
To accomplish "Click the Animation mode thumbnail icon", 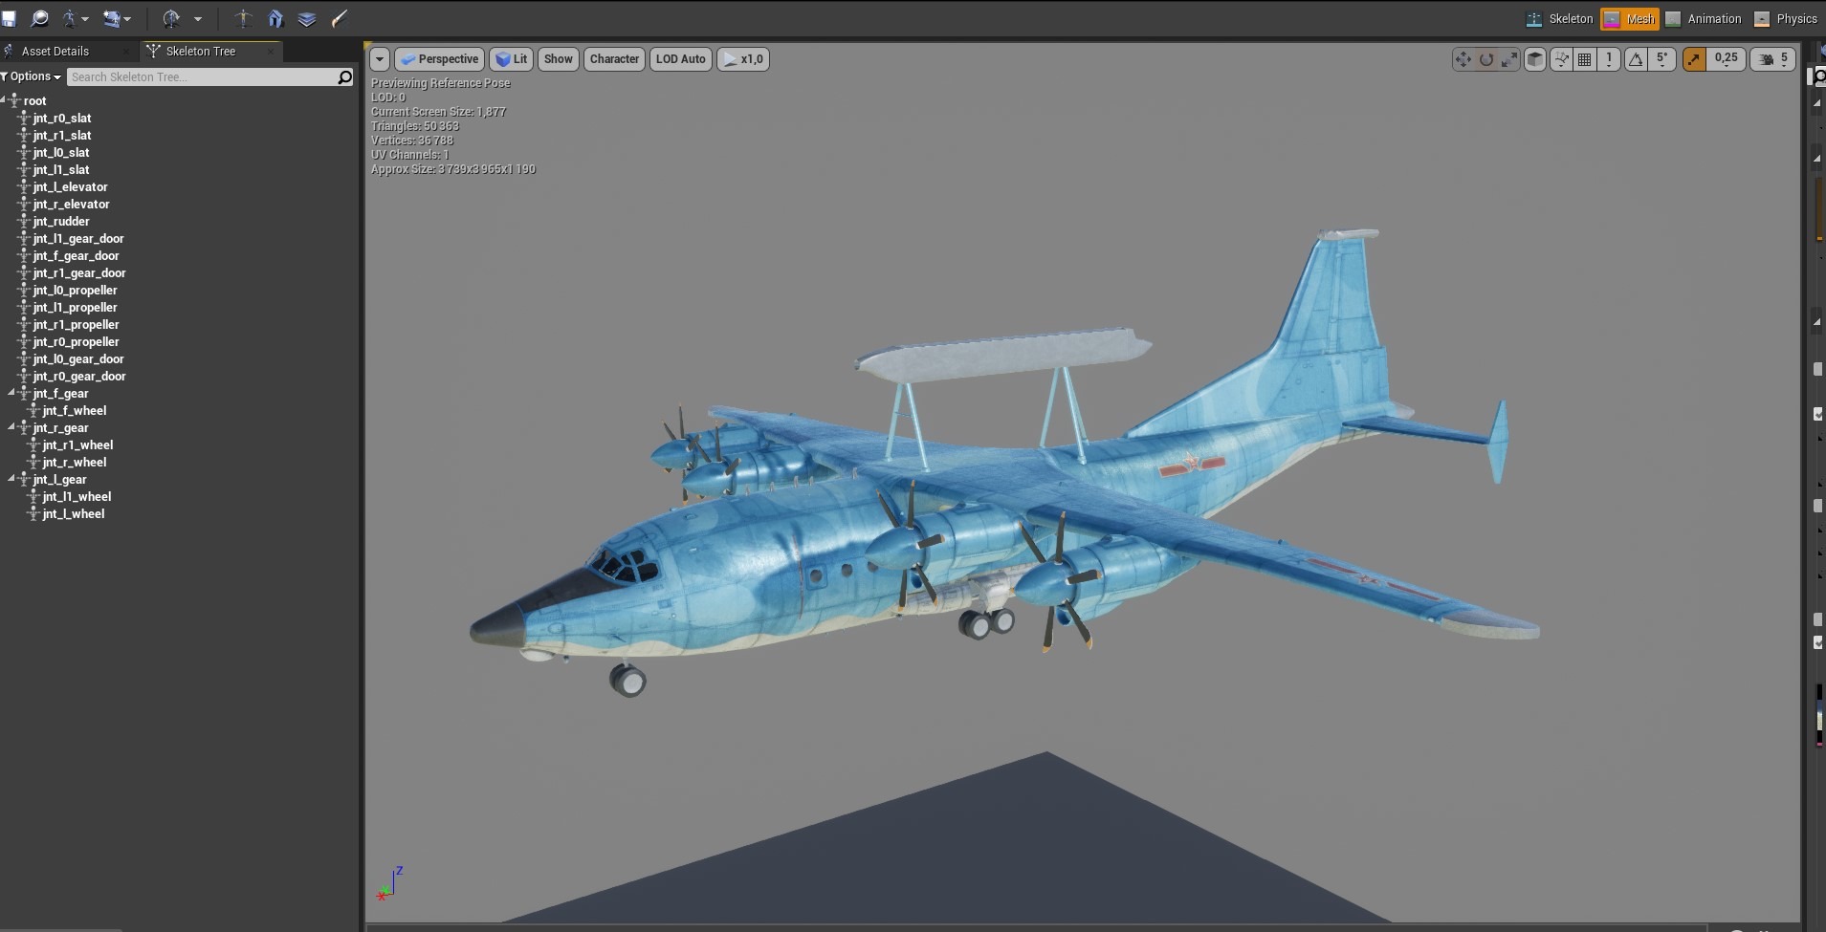I will (x=1673, y=19).
